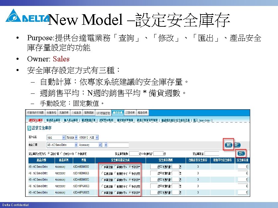Viewport: 278px width, 208px height.
Task: Click the 銷售平均安全庫存 column header
Action: 222,160
